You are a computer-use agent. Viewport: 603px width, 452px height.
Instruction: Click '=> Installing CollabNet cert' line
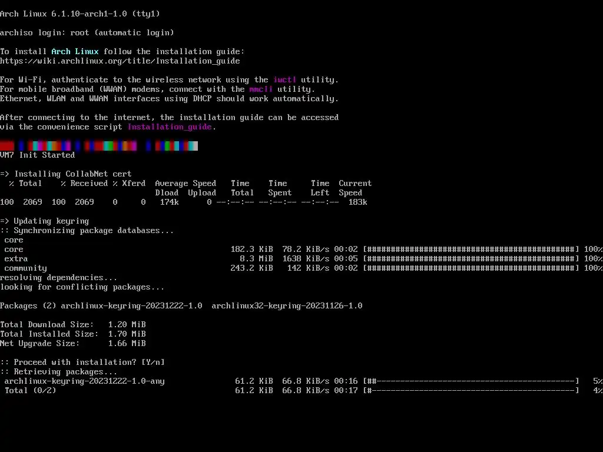coord(66,174)
